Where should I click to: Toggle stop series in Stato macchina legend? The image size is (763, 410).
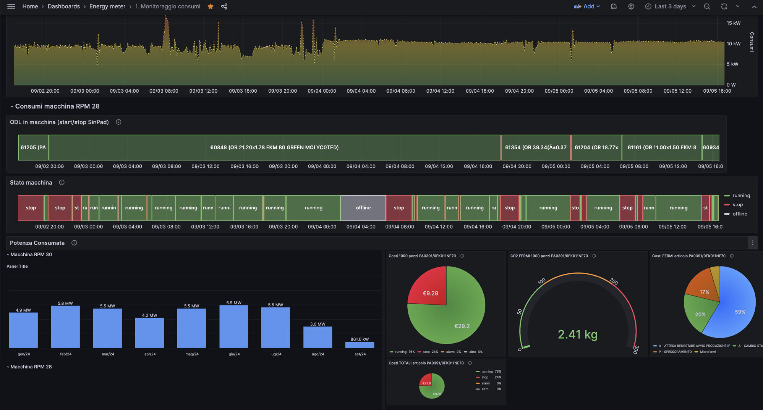[737, 205]
